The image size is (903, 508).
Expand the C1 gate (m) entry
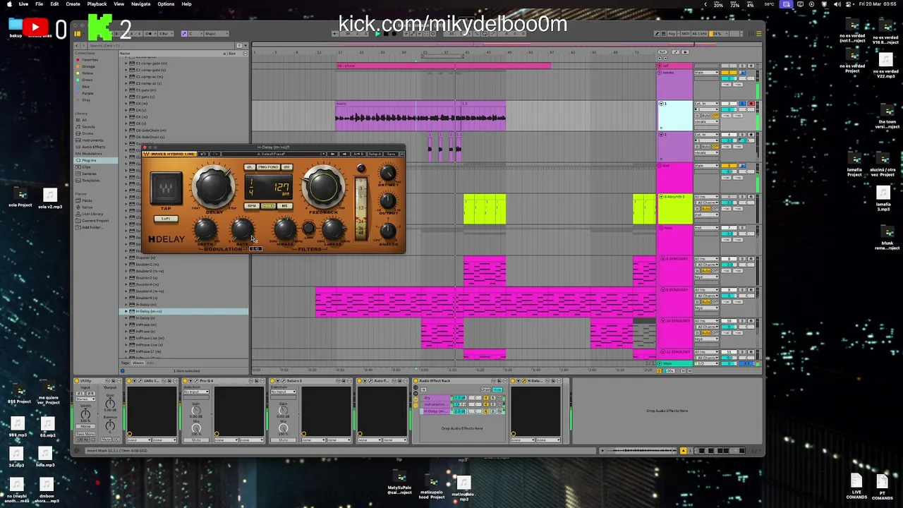(126, 90)
